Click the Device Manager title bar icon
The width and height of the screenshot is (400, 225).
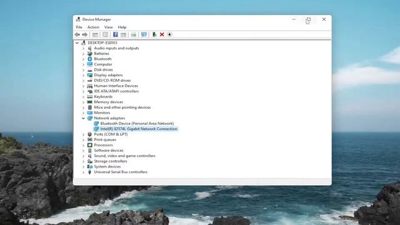(78, 19)
